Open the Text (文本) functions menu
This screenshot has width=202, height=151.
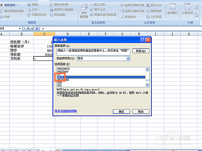coord(34,10)
